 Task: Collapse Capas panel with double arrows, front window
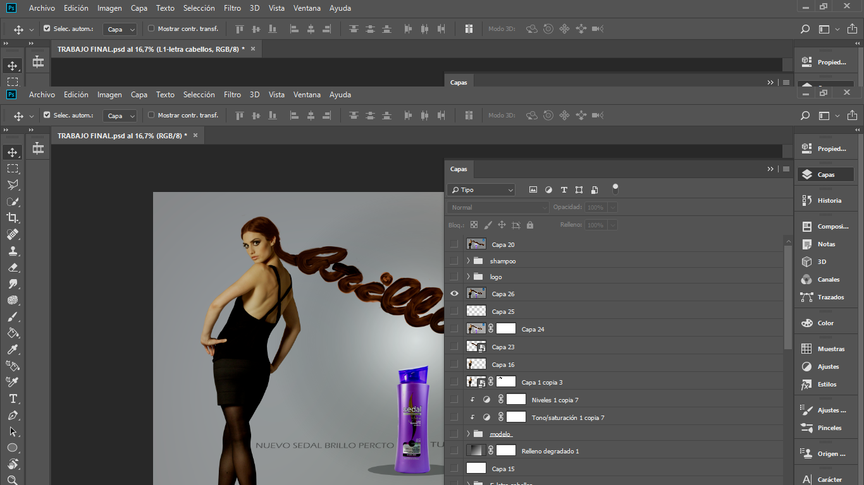770,169
